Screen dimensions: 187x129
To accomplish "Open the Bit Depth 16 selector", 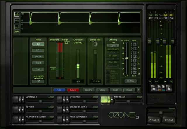I will tap(113, 59).
